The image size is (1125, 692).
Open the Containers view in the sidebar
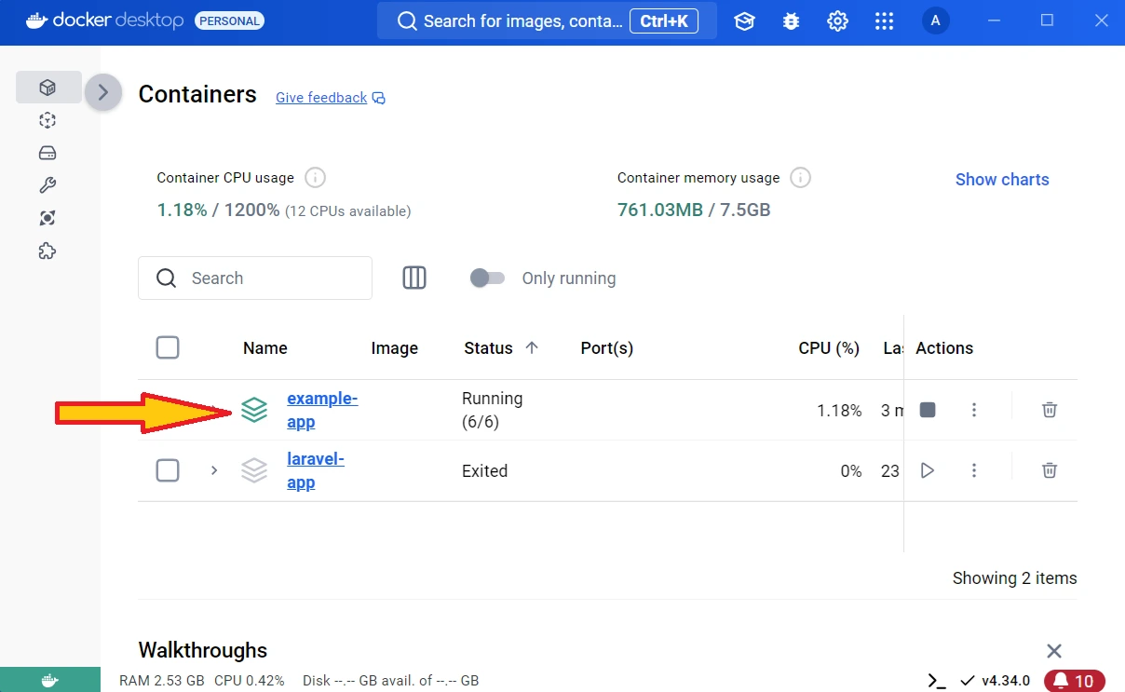click(x=48, y=88)
